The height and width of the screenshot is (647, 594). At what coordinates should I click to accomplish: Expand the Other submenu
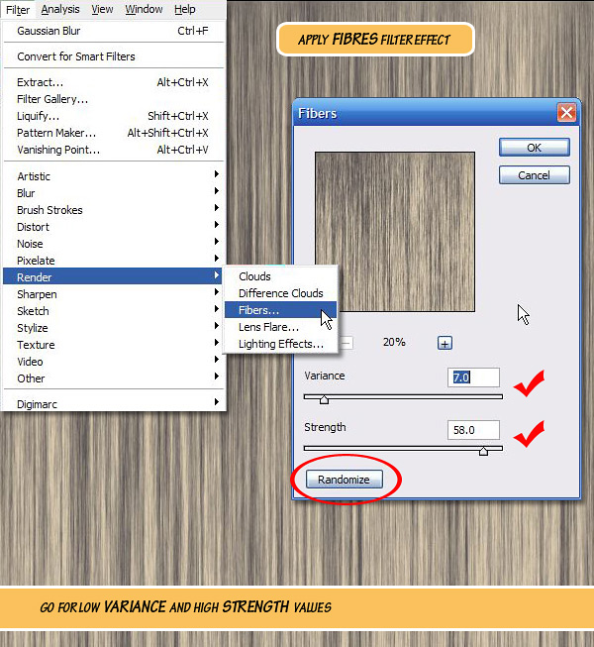(114, 378)
